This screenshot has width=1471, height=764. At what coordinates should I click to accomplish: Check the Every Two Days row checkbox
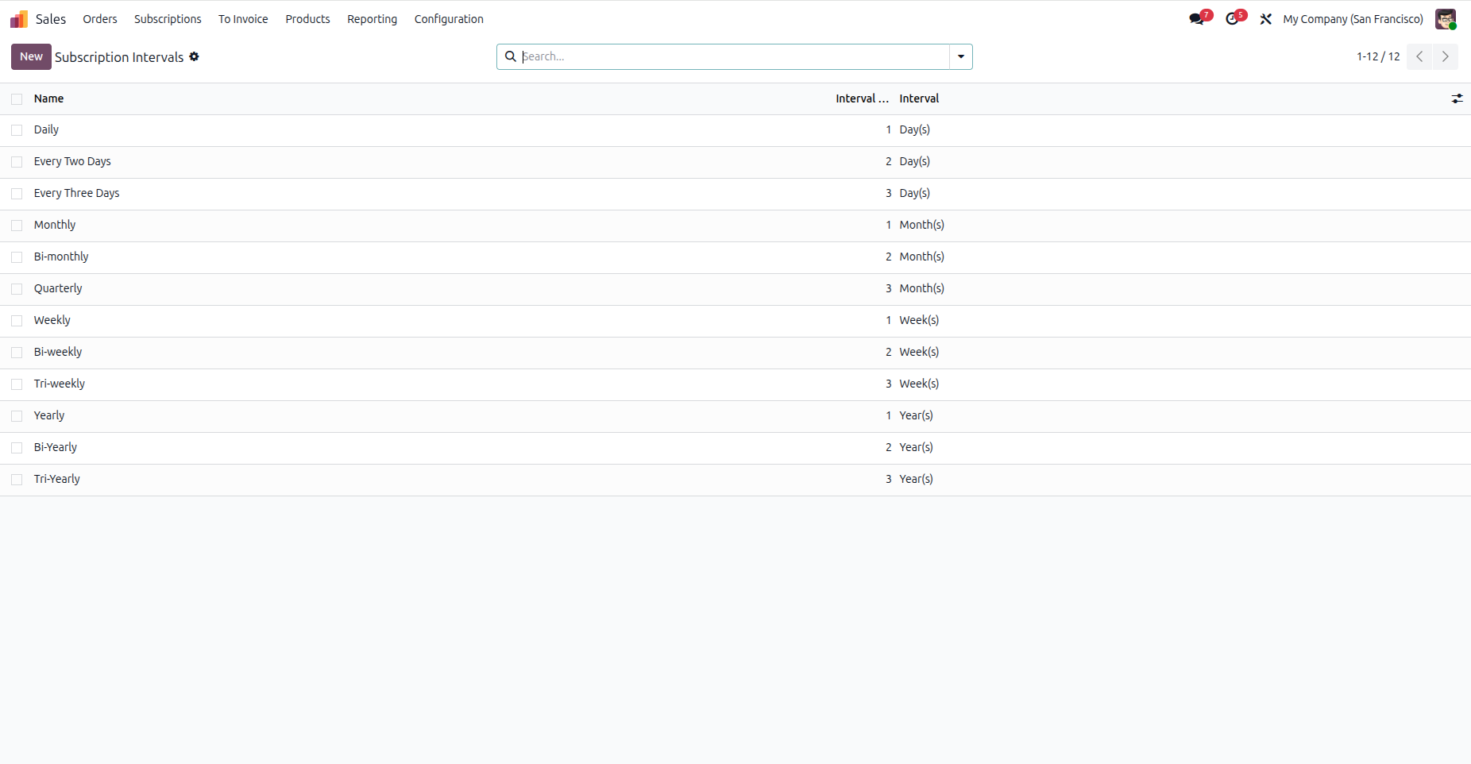pos(17,162)
